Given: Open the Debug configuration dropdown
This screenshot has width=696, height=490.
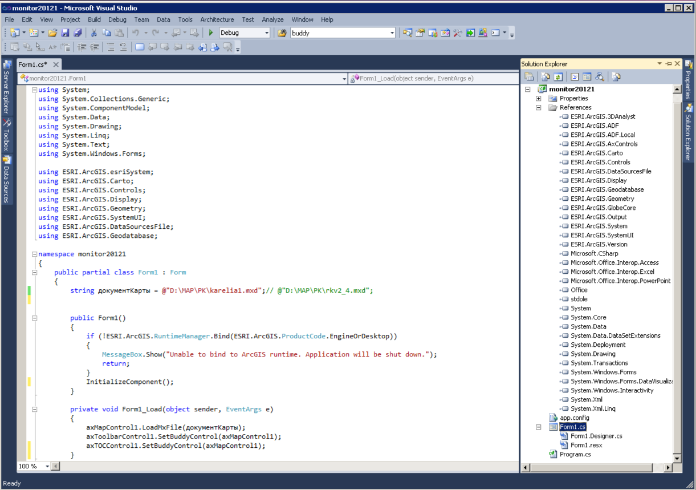Looking at the screenshot, I should [266, 33].
